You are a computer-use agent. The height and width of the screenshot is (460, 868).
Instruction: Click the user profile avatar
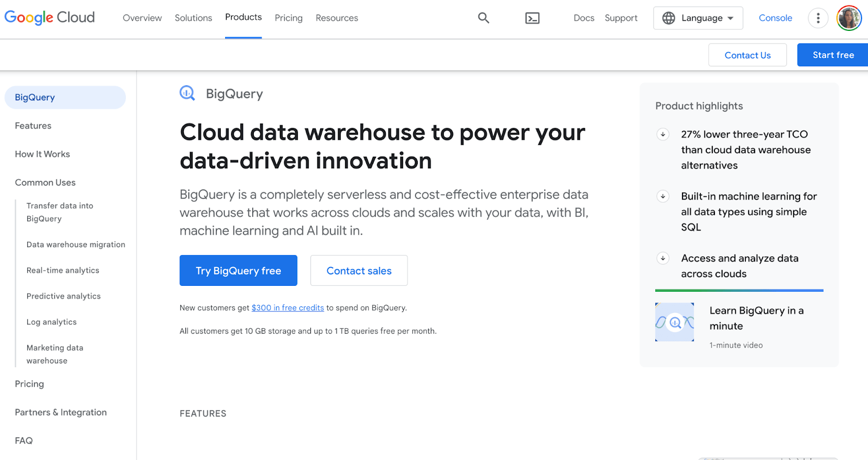(x=849, y=18)
